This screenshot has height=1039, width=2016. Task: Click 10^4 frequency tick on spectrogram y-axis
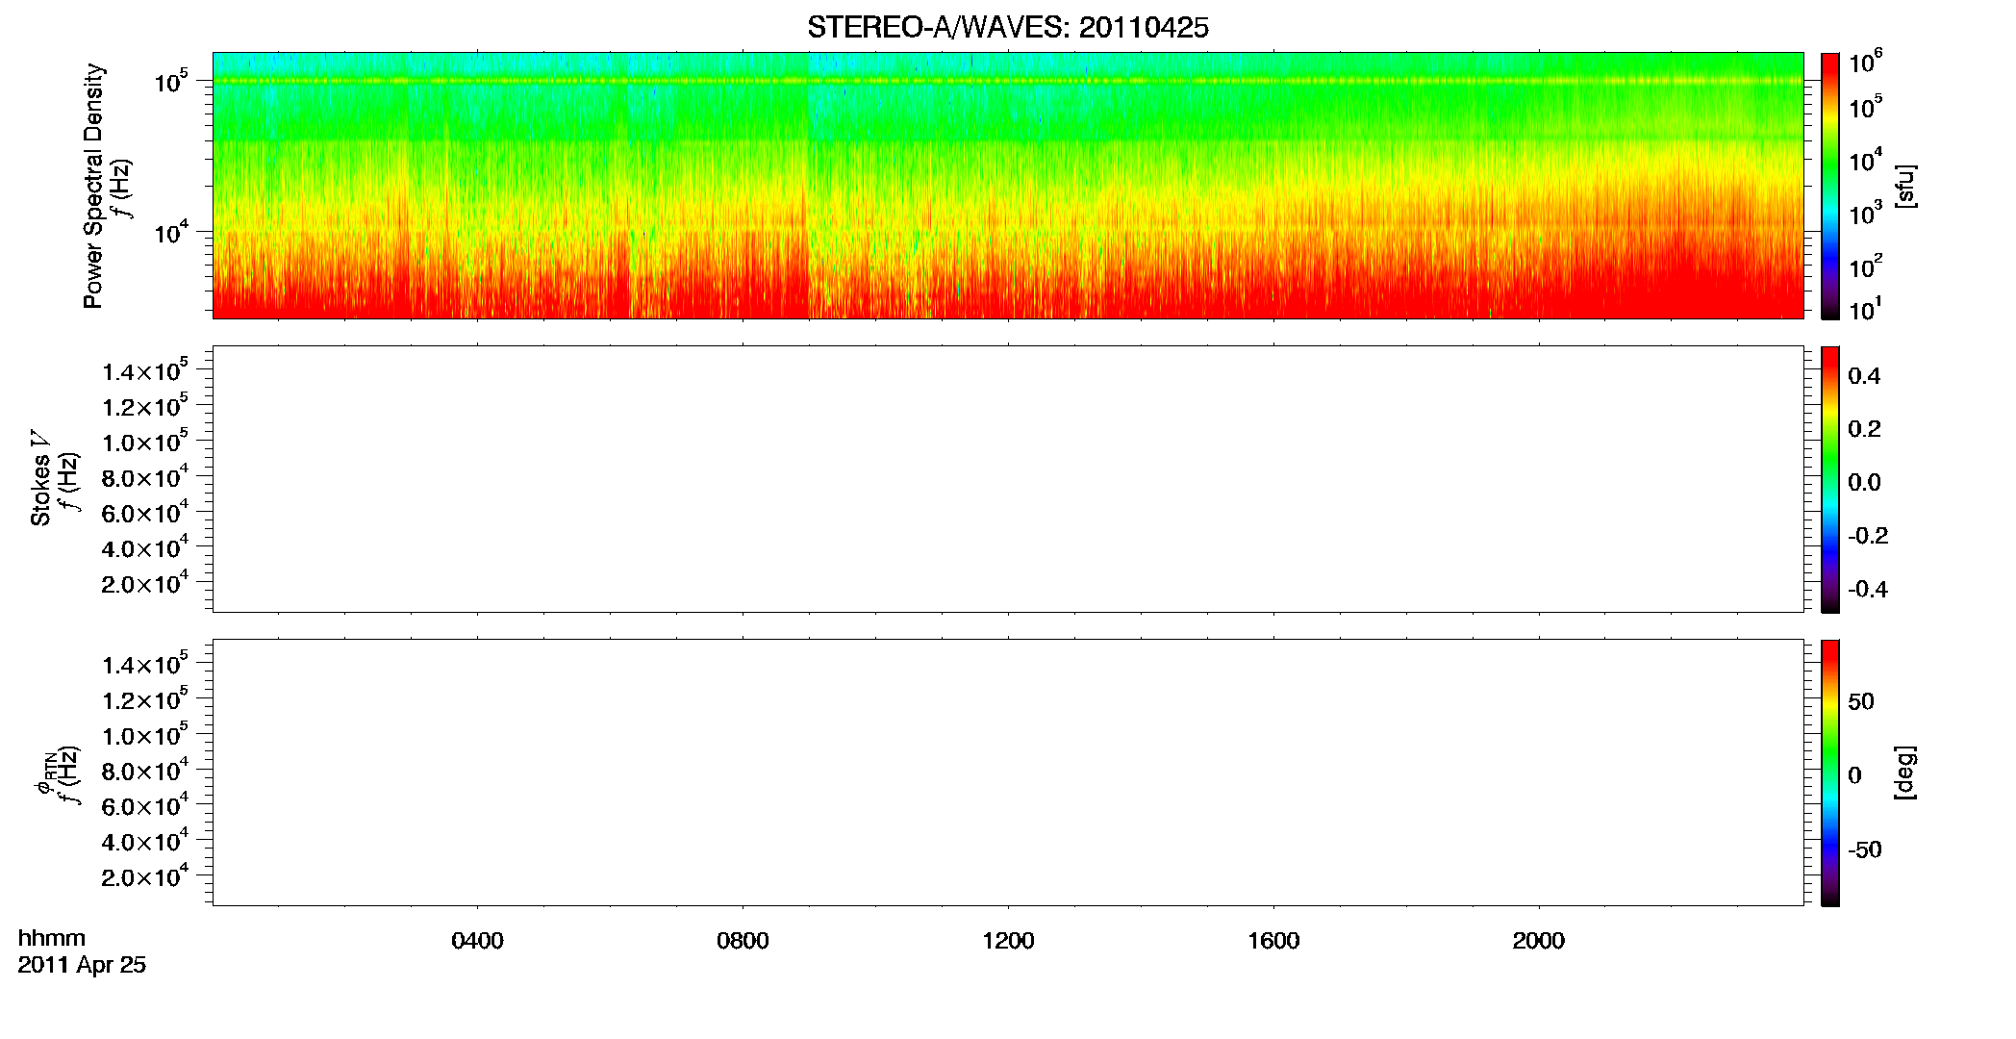(x=172, y=232)
